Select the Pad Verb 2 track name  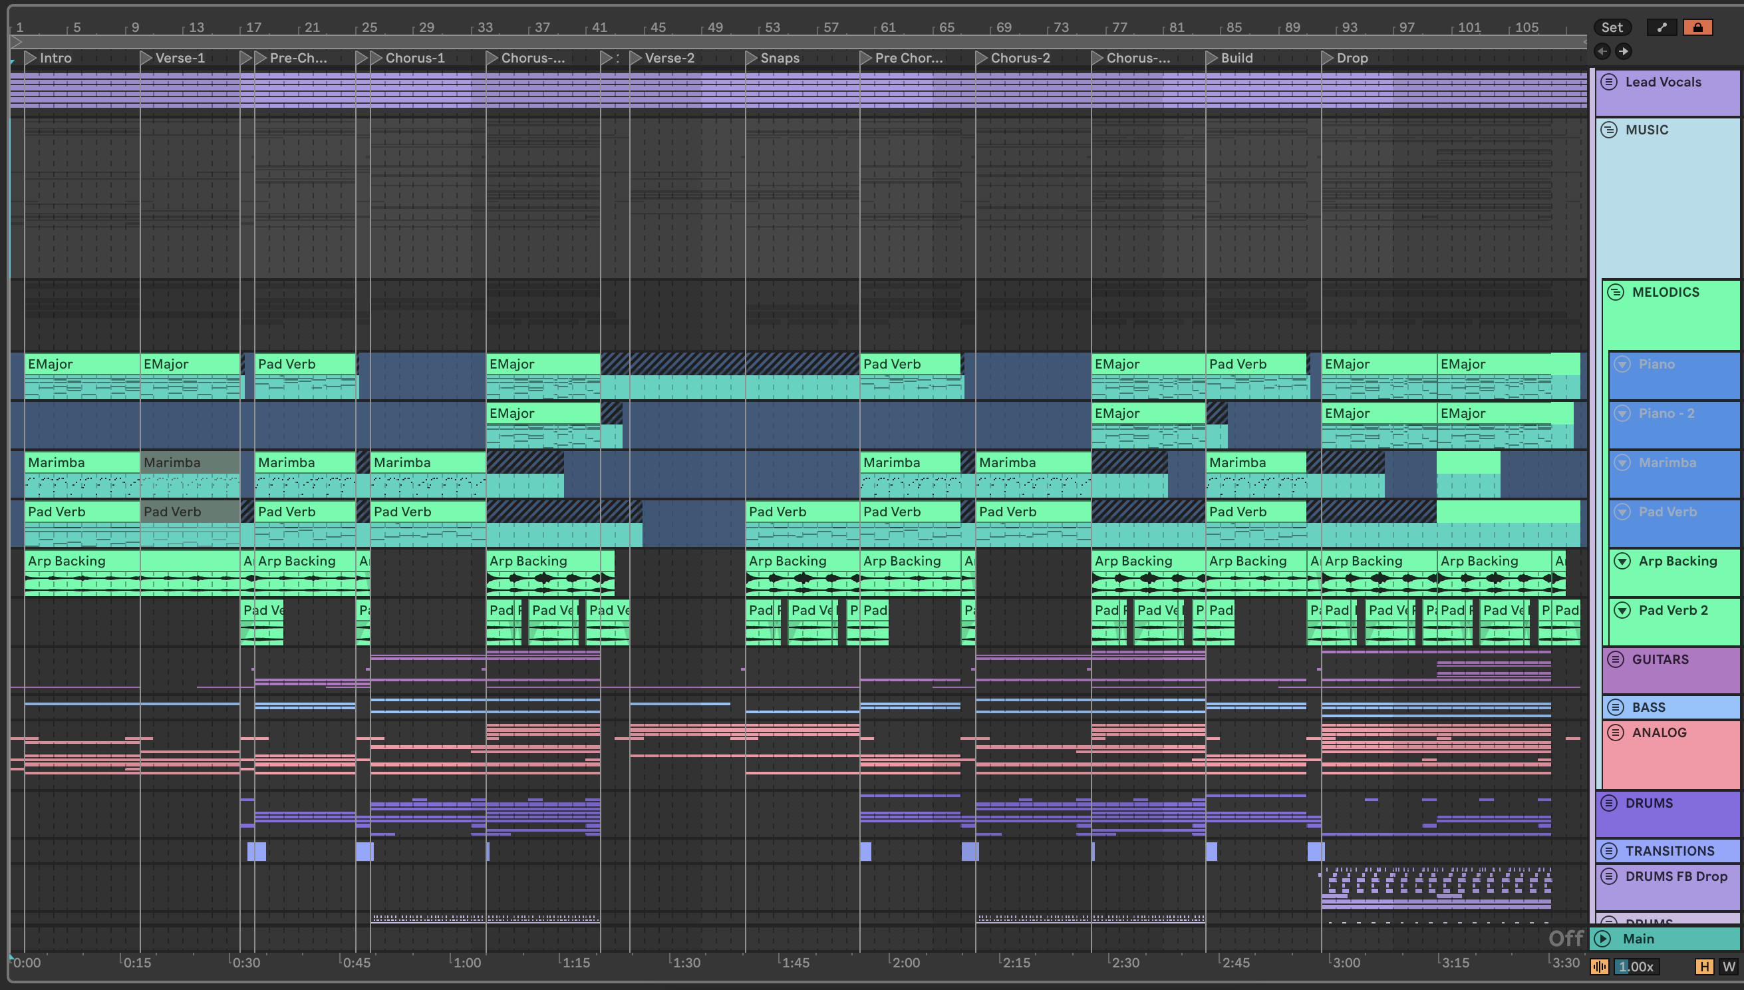1673,610
